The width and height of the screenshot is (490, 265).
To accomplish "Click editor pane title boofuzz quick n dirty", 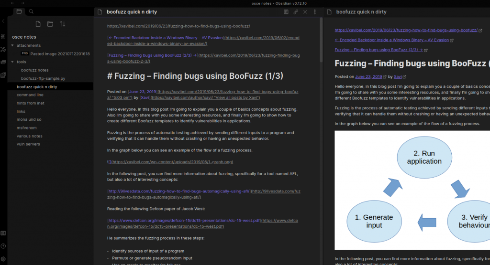I will click(132, 12).
